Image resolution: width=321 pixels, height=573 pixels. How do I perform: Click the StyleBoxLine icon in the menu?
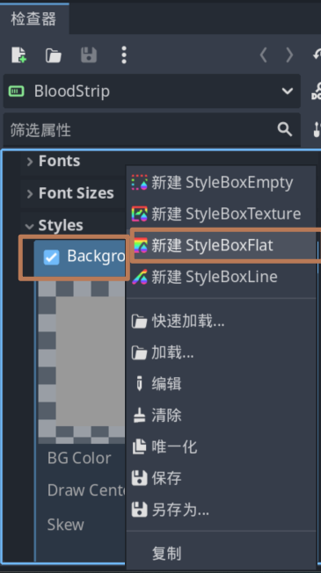[x=139, y=277]
